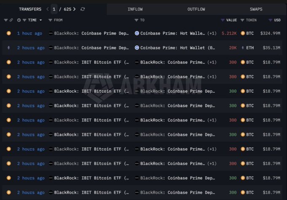Open the VALUE column filter
The image size is (287, 200).
[x=222, y=20]
